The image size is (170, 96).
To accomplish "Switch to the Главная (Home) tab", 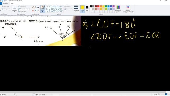I will (6, 3).
